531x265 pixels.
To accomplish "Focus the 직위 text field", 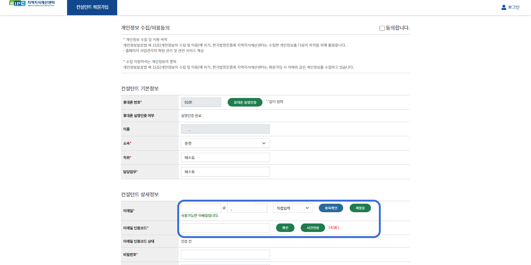I will (225, 158).
